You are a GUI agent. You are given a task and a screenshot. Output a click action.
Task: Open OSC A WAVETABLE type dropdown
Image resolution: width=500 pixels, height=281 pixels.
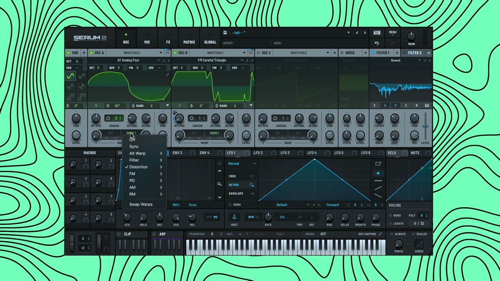tap(136, 53)
